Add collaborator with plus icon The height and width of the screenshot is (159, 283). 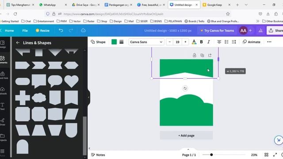(x=250, y=30)
